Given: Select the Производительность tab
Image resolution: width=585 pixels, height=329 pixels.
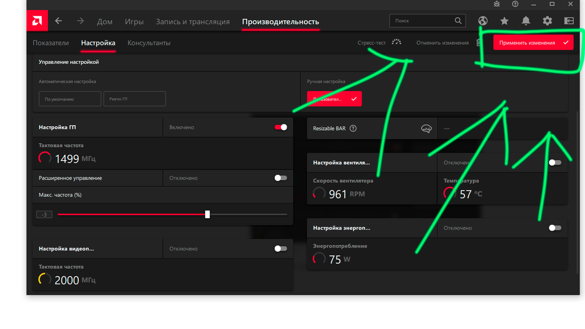Looking at the screenshot, I should pyautogui.click(x=281, y=21).
